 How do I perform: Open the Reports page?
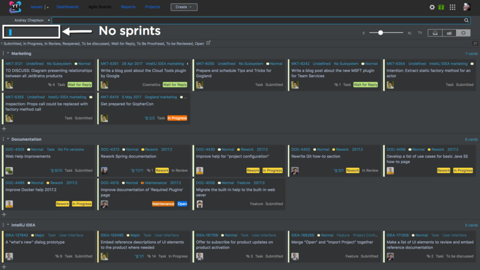[128, 7]
